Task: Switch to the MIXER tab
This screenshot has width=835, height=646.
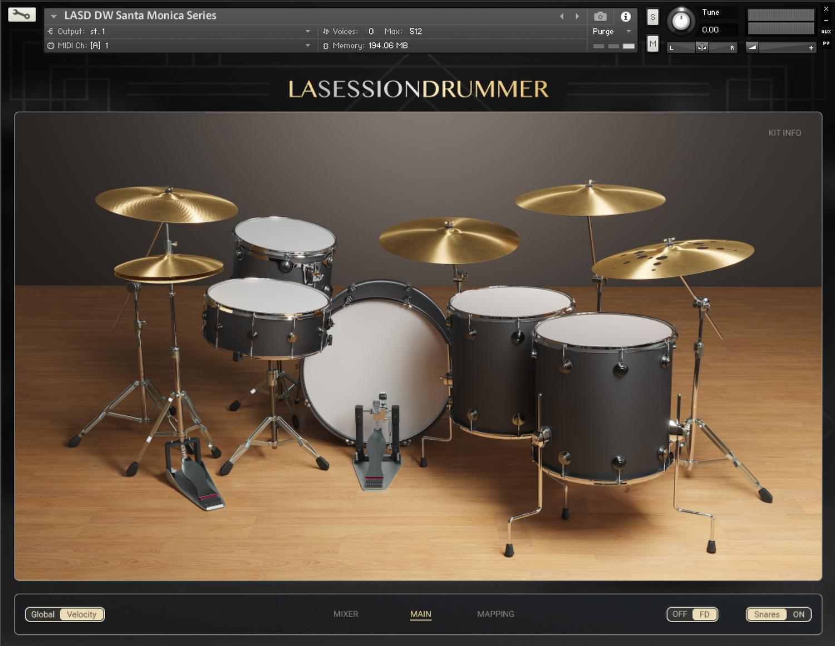Action: 346,614
